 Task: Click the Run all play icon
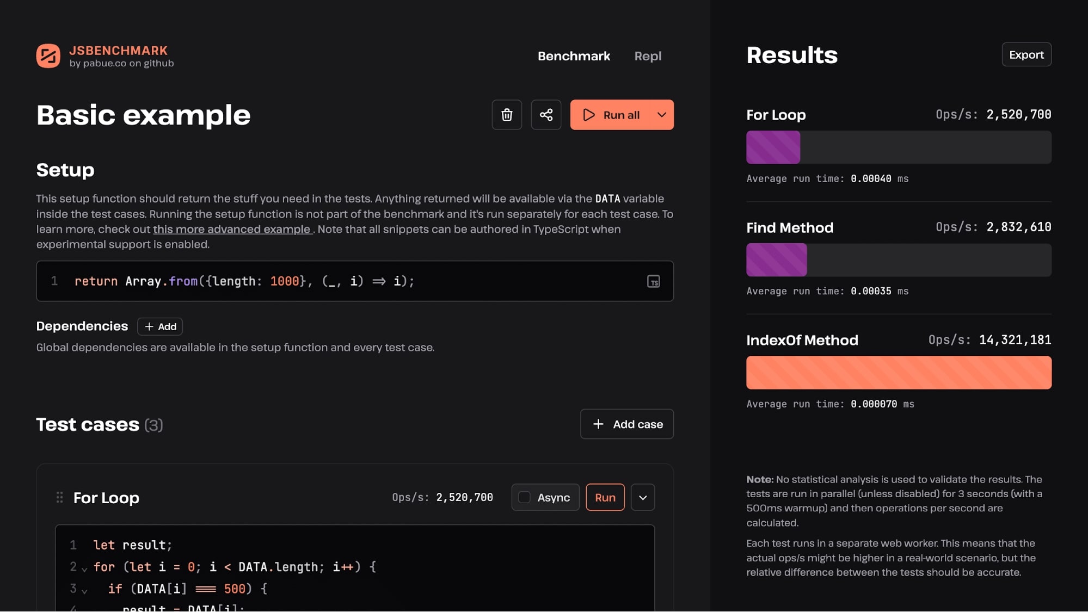(x=588, y=115)
